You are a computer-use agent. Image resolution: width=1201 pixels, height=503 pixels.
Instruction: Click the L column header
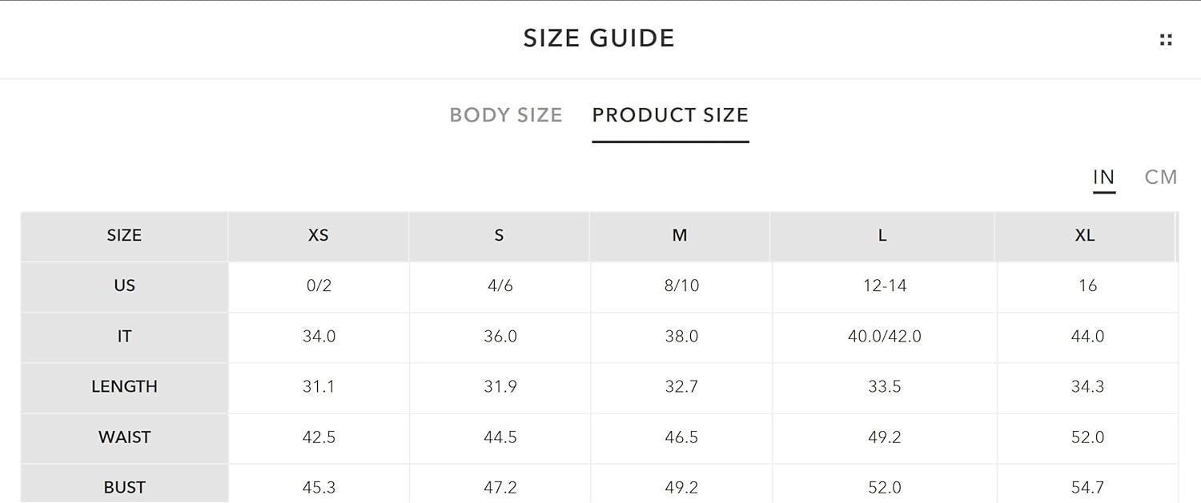click(882, 236)
